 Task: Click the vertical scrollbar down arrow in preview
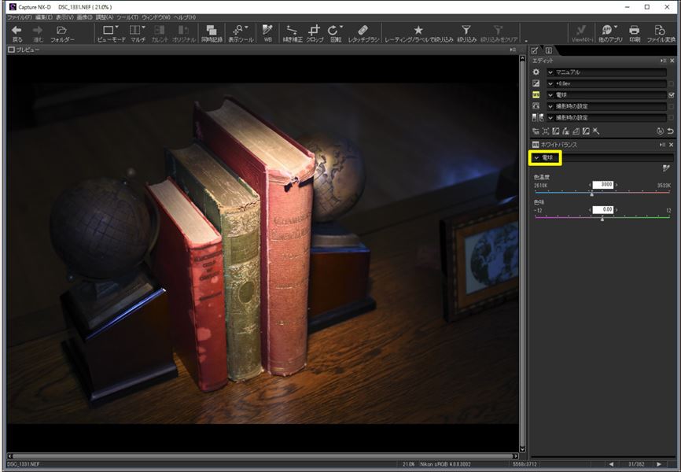[x=522, y=449]
